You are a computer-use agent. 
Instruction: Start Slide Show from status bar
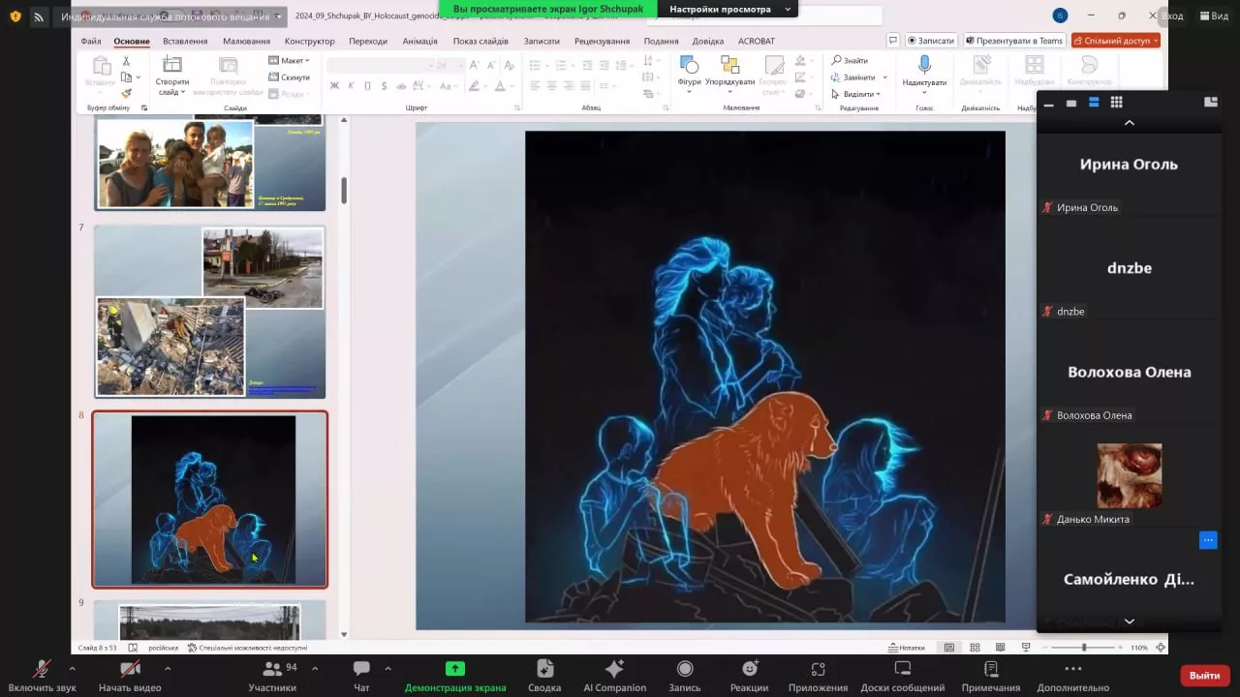(1026, 648)
